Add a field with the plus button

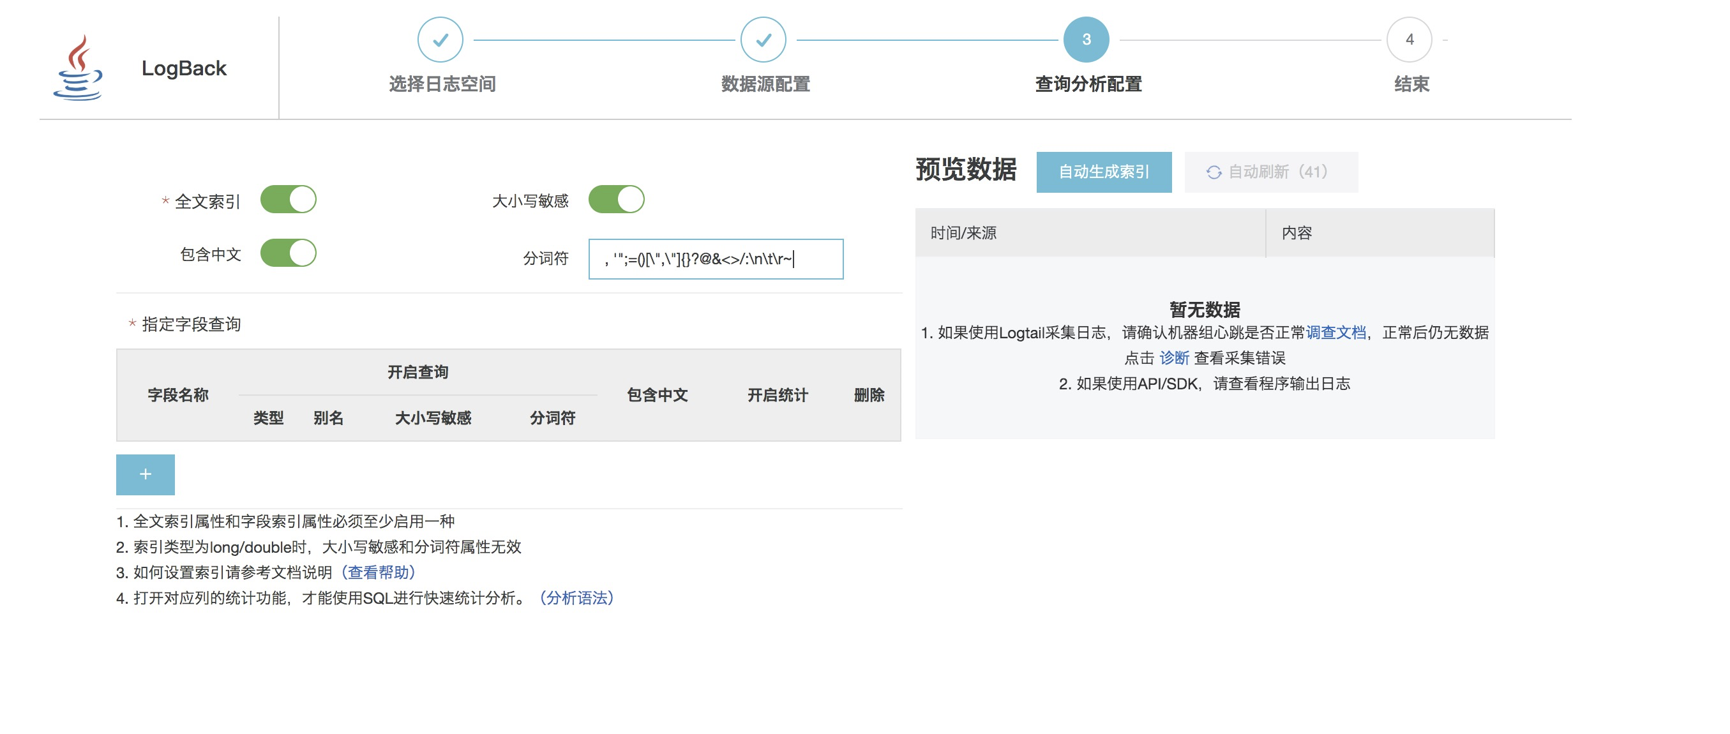[145, 474]
